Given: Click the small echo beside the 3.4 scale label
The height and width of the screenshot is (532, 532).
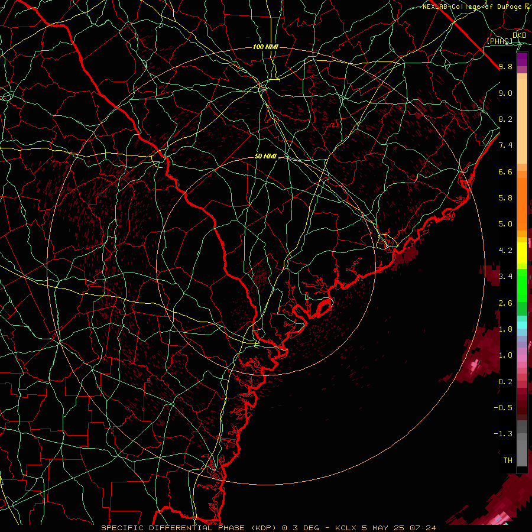Looking at the screenshot, I should point(489,274).
